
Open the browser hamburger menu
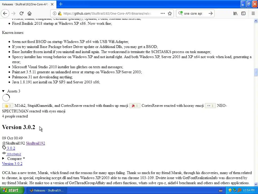[253, 14]
